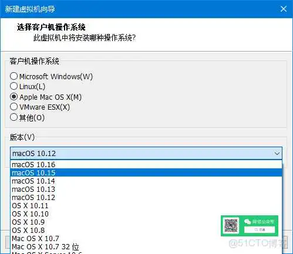The height and width of the screenshot is (254, 293).
Task: Pick macOS 10.14 in version list
Action: click(x=146, y=181)
